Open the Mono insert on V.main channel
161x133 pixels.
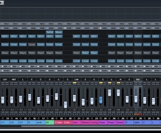coord(59,32)
